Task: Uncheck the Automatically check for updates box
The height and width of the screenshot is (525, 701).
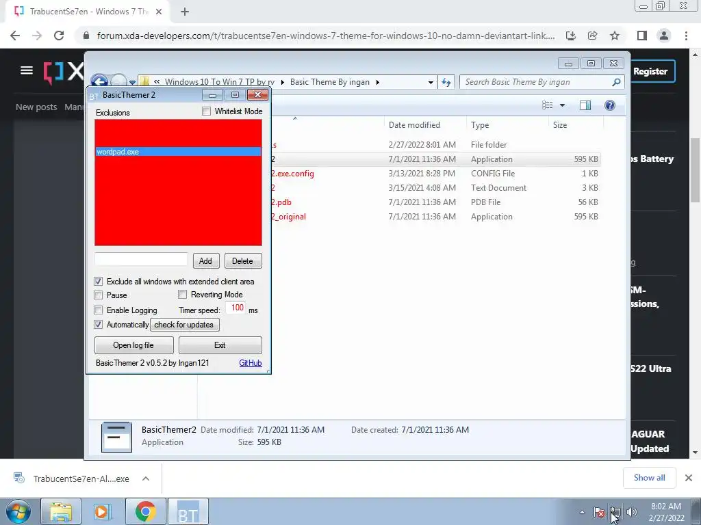Action: [99, 325]
